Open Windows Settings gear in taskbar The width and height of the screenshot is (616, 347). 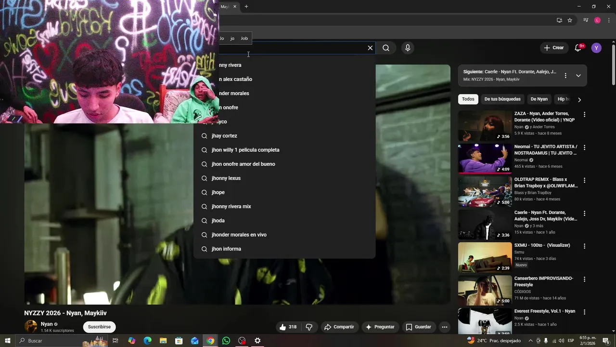(257, 341)
